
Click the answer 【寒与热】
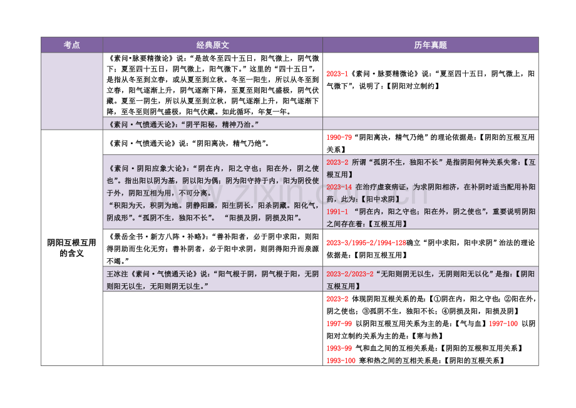point(427,336)
